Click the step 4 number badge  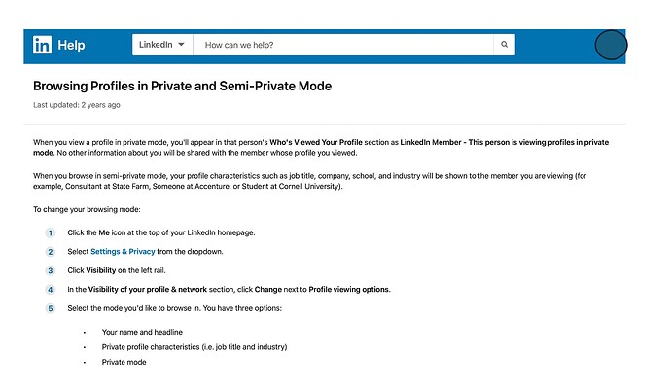click(x=51, y=290)
